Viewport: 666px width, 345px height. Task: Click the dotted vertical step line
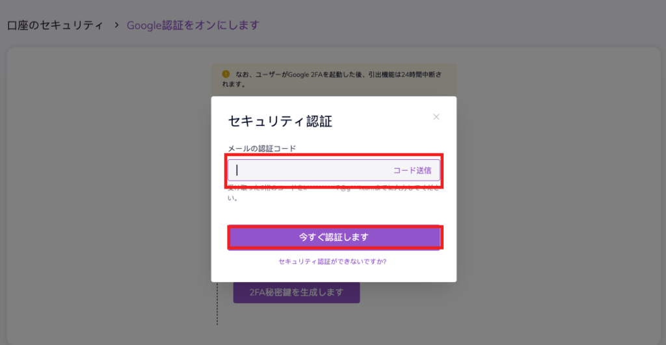click(217, 304)
